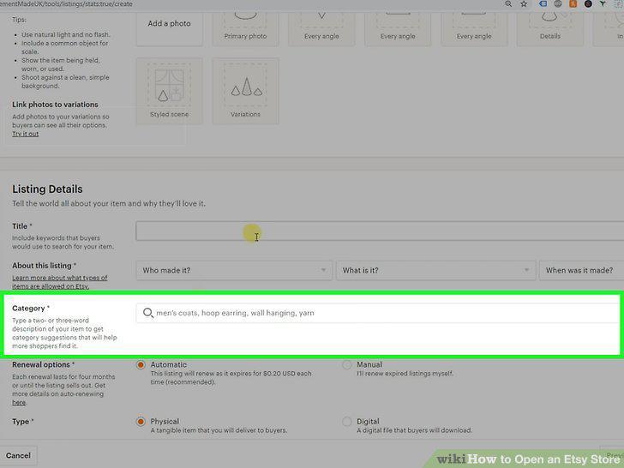Image resolution: width=624 pixels, height=468 pixels.
Task: Open the green Y-shaped extension icon
Action: (603, 3)
